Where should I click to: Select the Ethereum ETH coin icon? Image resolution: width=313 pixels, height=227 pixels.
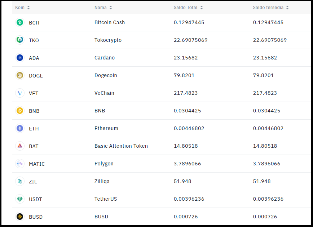click(20, 128)
